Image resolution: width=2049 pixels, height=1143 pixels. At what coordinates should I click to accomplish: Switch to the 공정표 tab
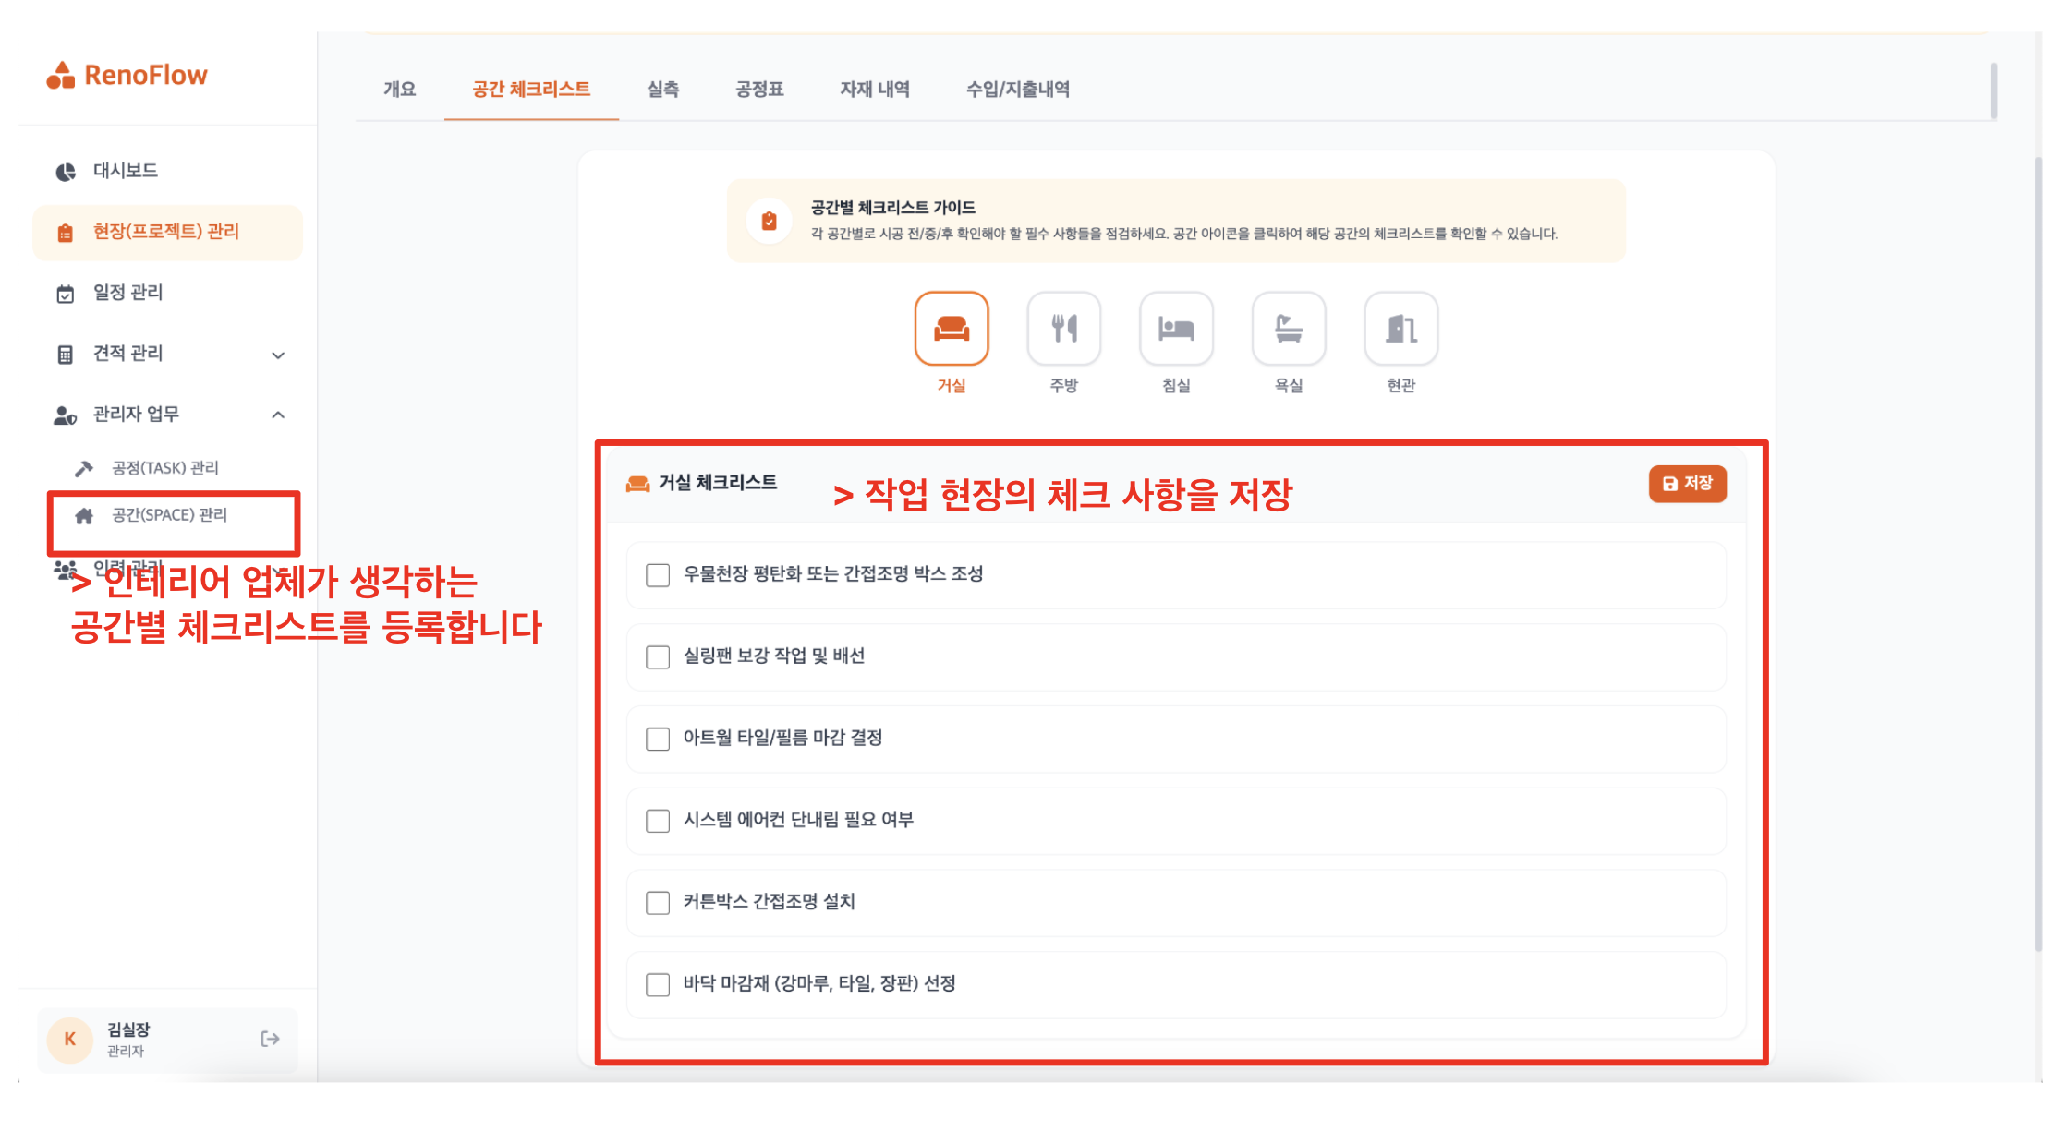(x=758, y=90)
